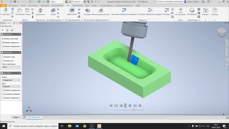Click the fx parameters icon
229x129 pixels.
(92, 1)
